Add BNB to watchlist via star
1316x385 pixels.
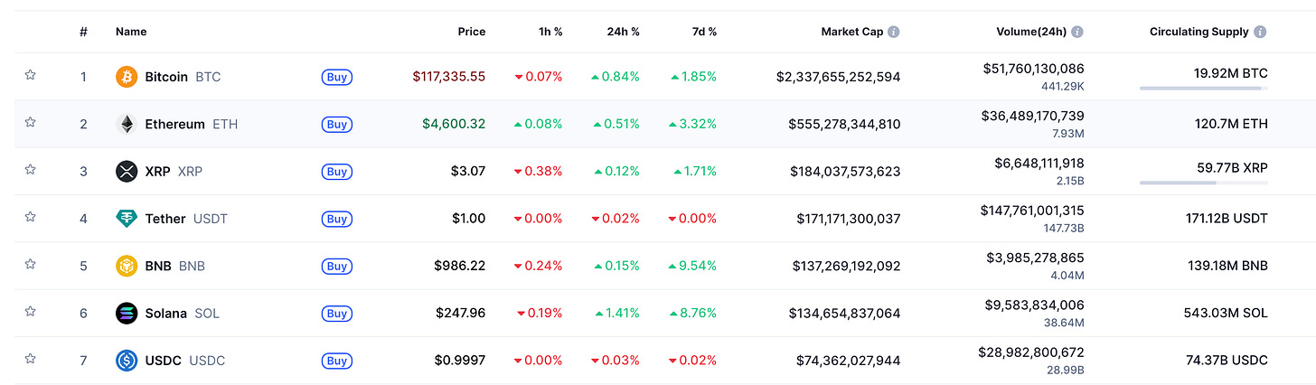pos(30,264)
